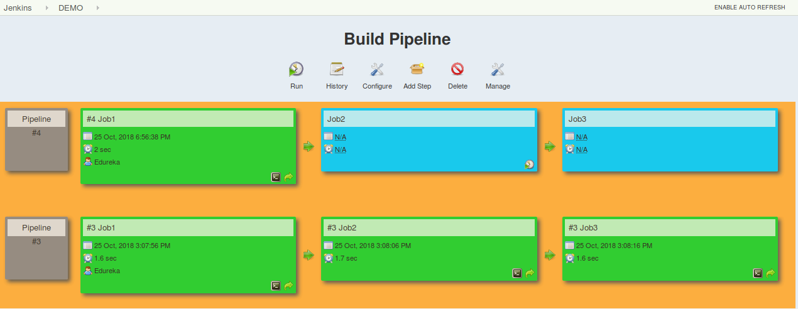This screenshot has width=798, height=309.
Task: Open console output for #3 Job1
Action: [x=276, y=286]
